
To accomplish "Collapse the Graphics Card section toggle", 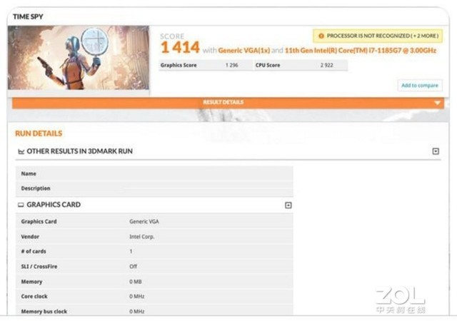I will (x=288, y=205).
